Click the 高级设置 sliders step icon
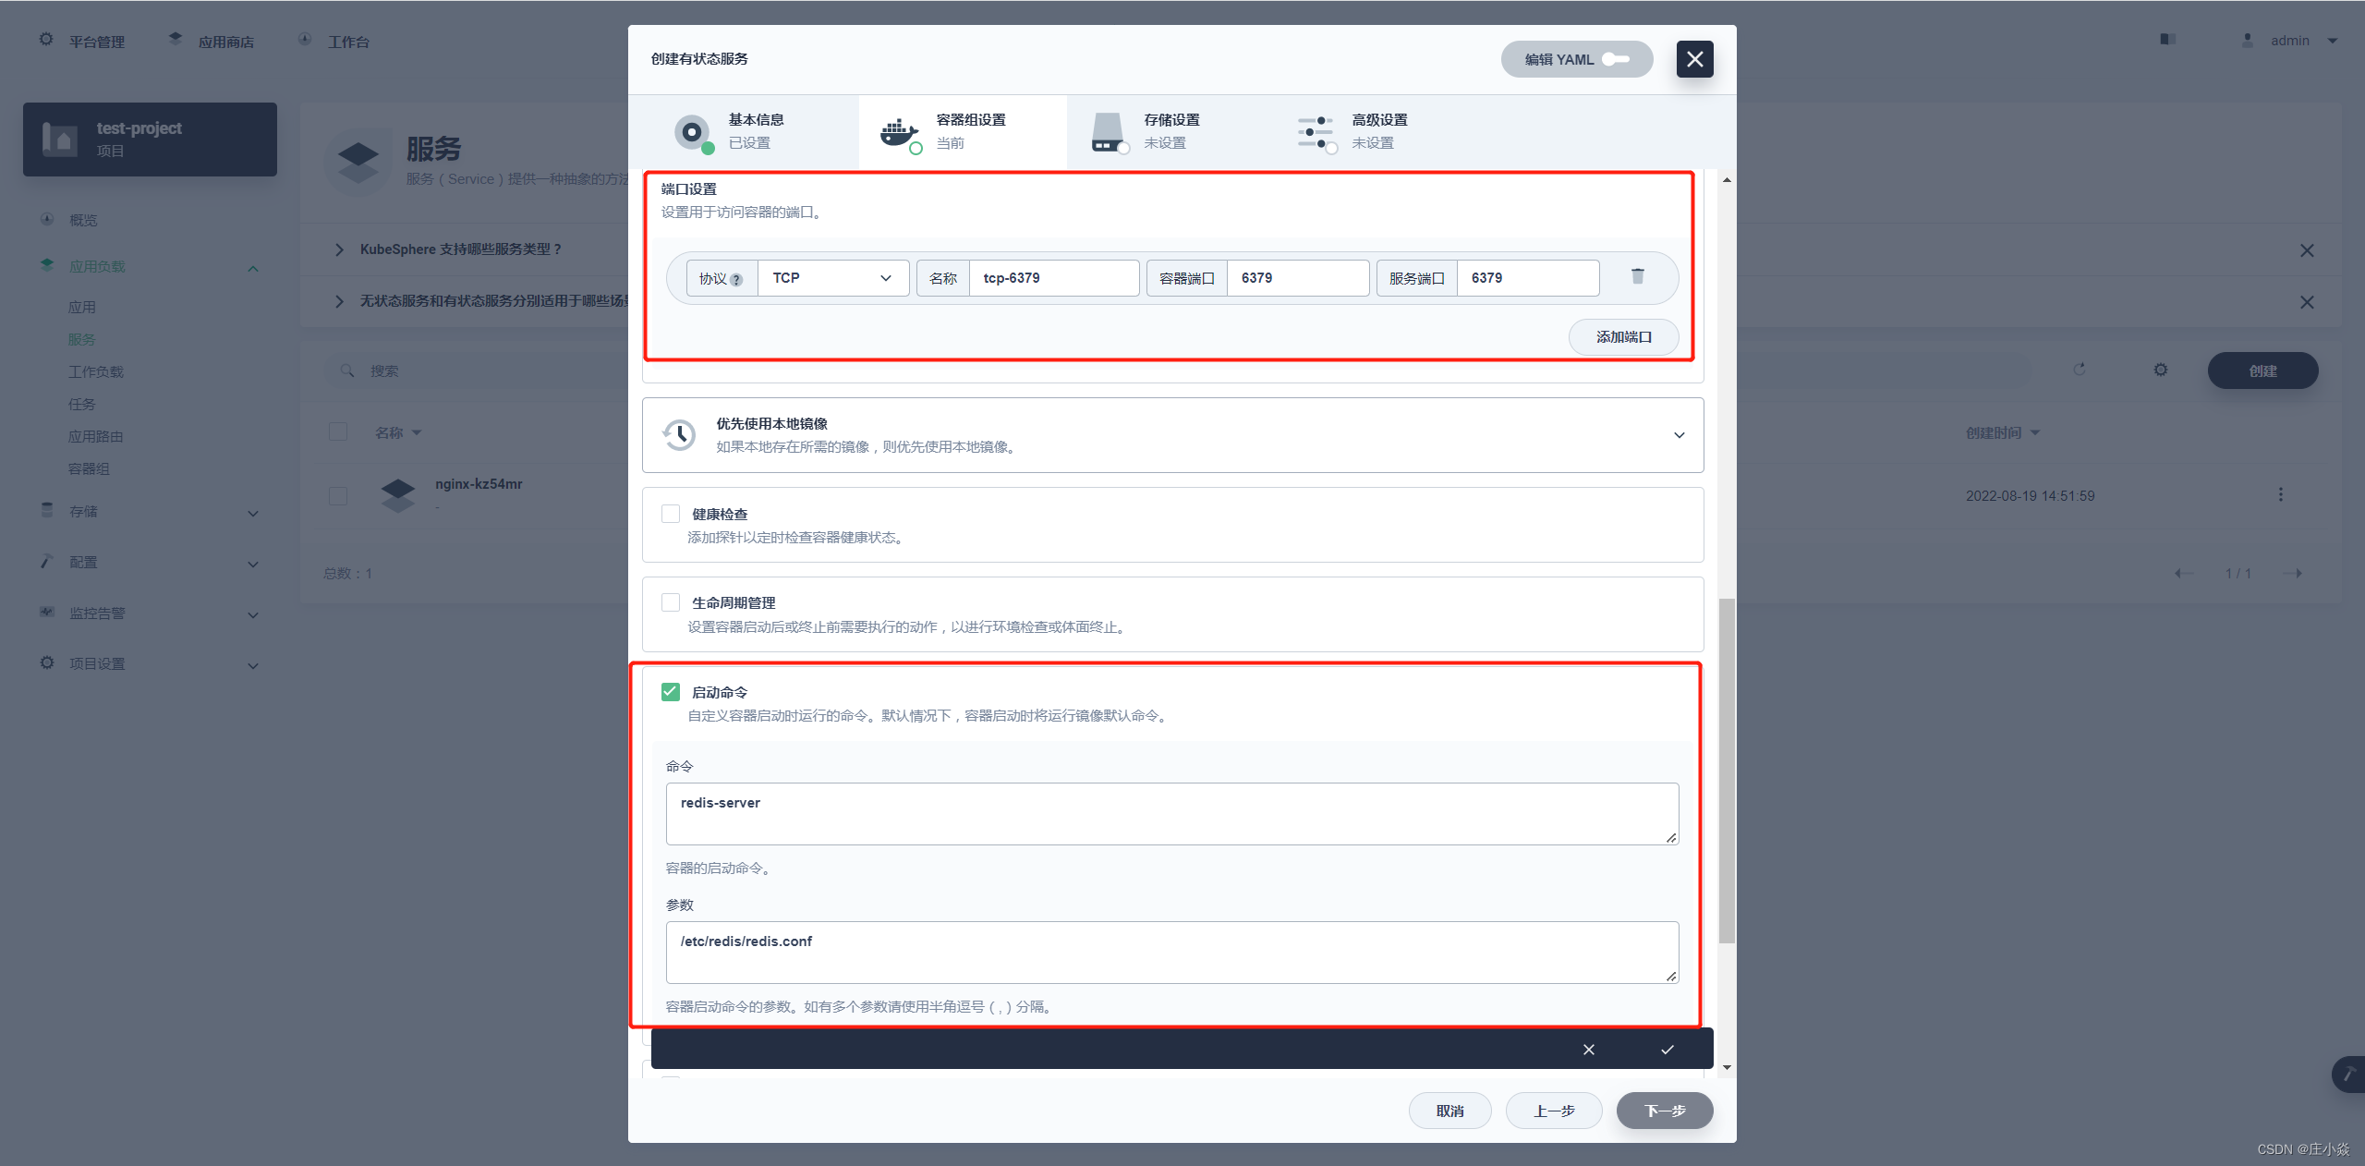This screenshot has height=1166, width=2365. pos(1315,132)
